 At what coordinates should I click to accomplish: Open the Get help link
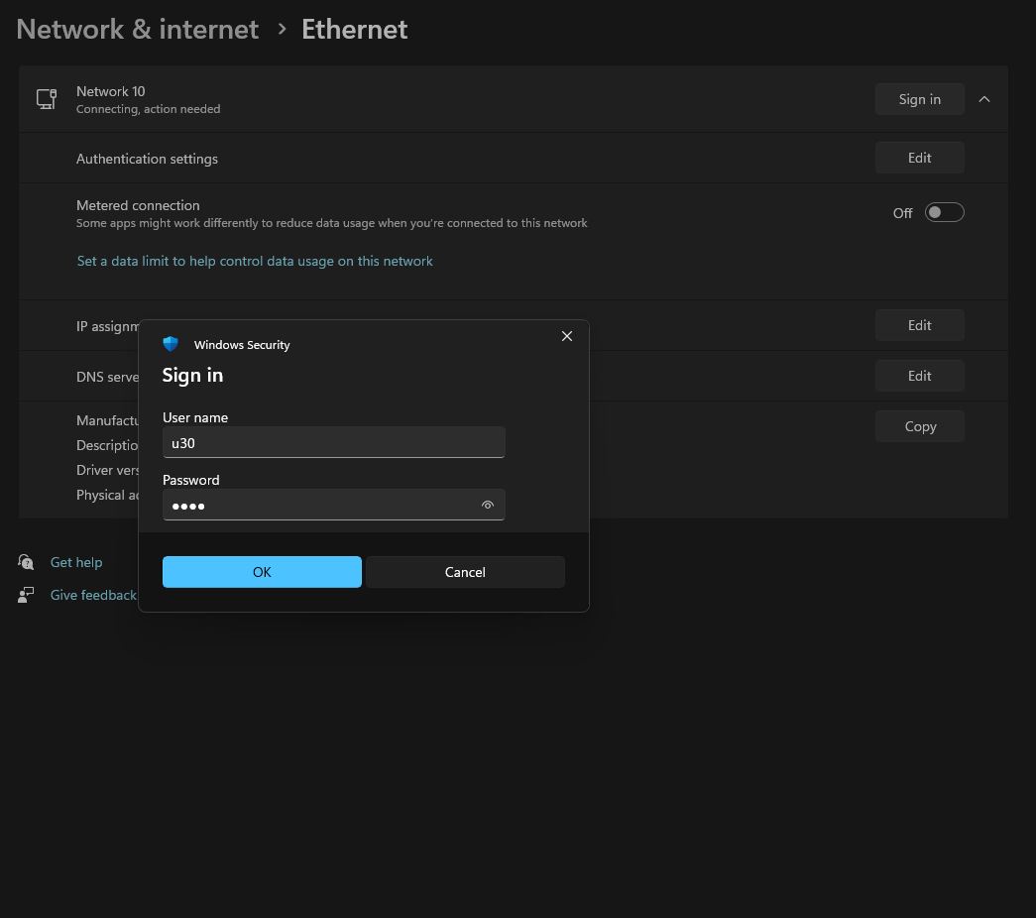[76, 562]
